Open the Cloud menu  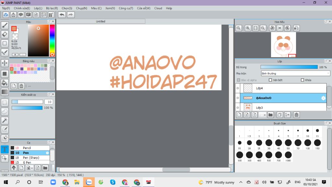[158, 8]
